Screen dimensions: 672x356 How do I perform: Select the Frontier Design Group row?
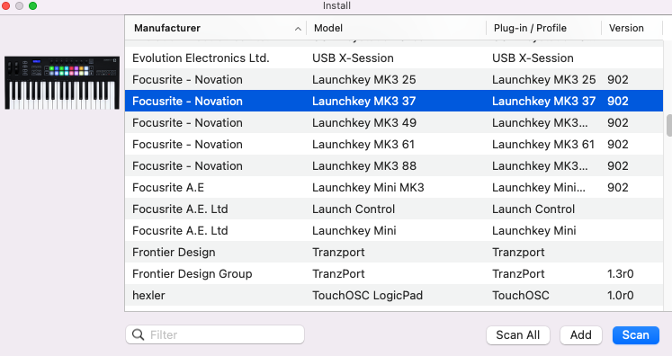[x=394, y=273]
